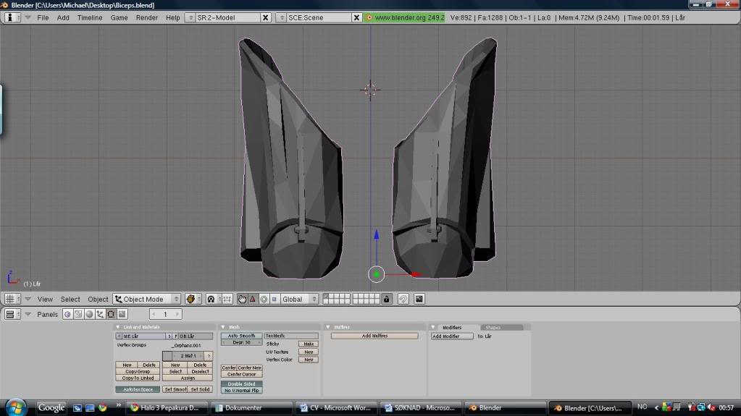Toggle the Auto Smooth button
The height and width of the screenshot is (416, 741).
pyautogui.click(x=241, y=336)
